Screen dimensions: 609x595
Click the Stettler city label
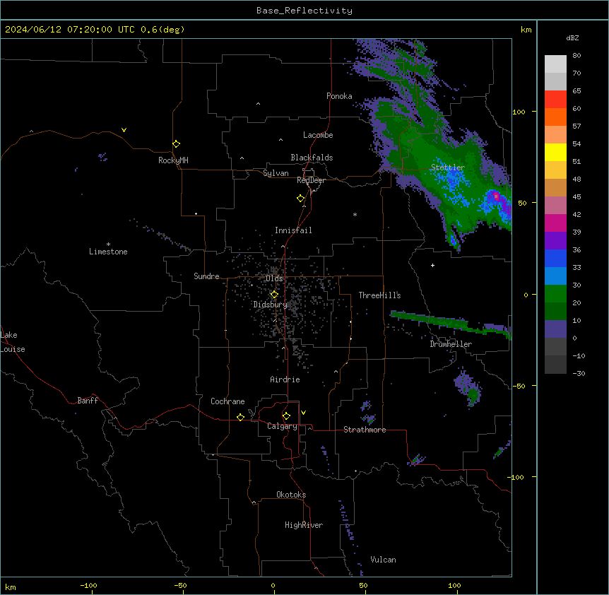[448, 167]
